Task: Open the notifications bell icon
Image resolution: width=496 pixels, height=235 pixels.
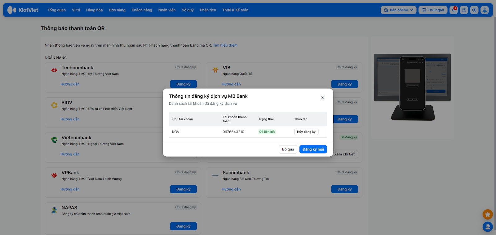Action: (x=454, y=10)
